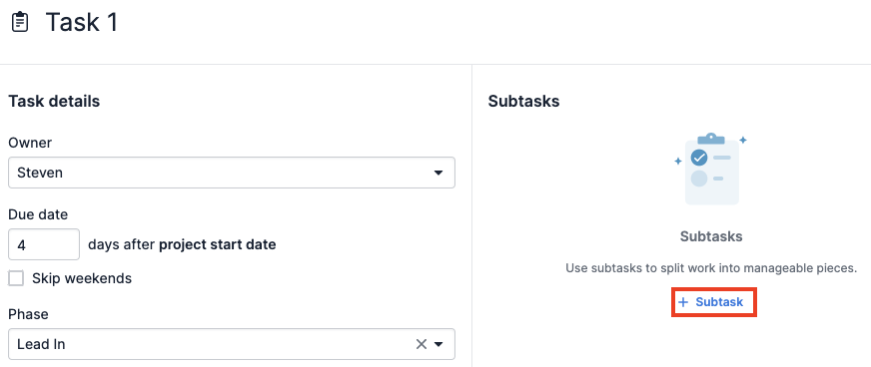Screen dimensions: 871x367
Task: Clear the Phase selection with the X icon
Action: click(422, 344)
